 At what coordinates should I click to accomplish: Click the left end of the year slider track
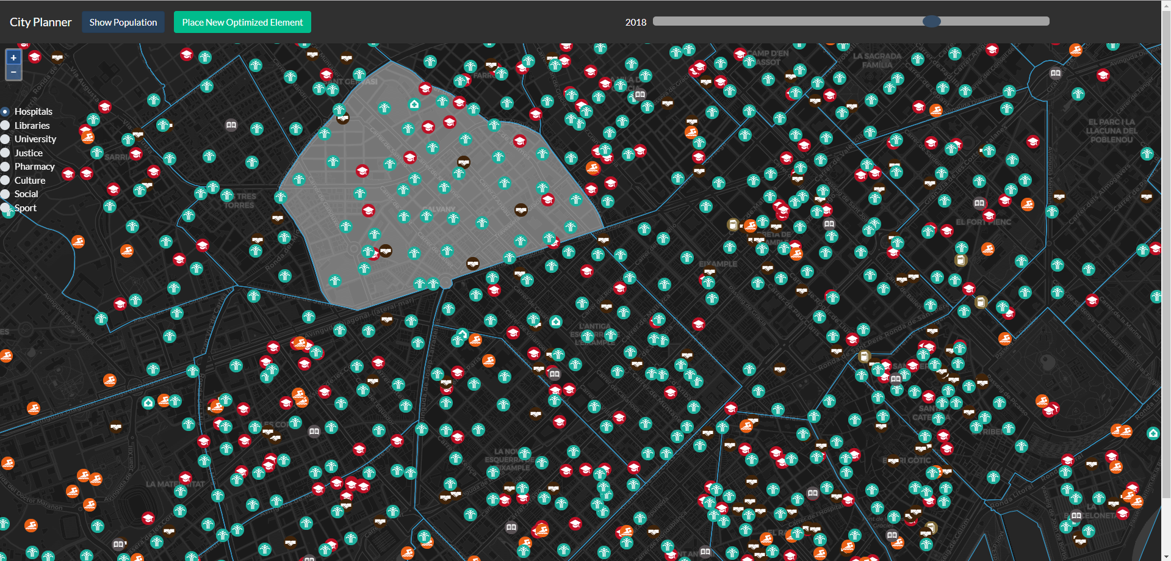(x=656, y=21)
